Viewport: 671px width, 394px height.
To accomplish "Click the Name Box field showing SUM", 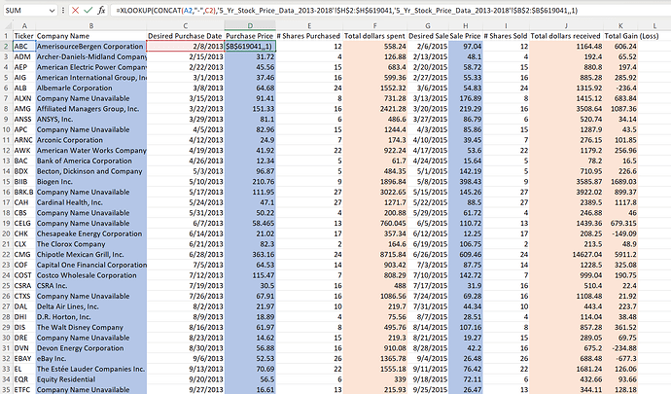I will 25,11.
